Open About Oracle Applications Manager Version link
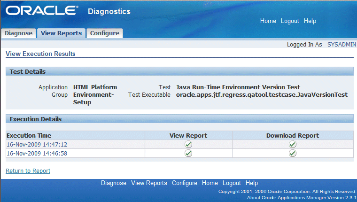This screenshot has height=202, width=357. (302, 198)
